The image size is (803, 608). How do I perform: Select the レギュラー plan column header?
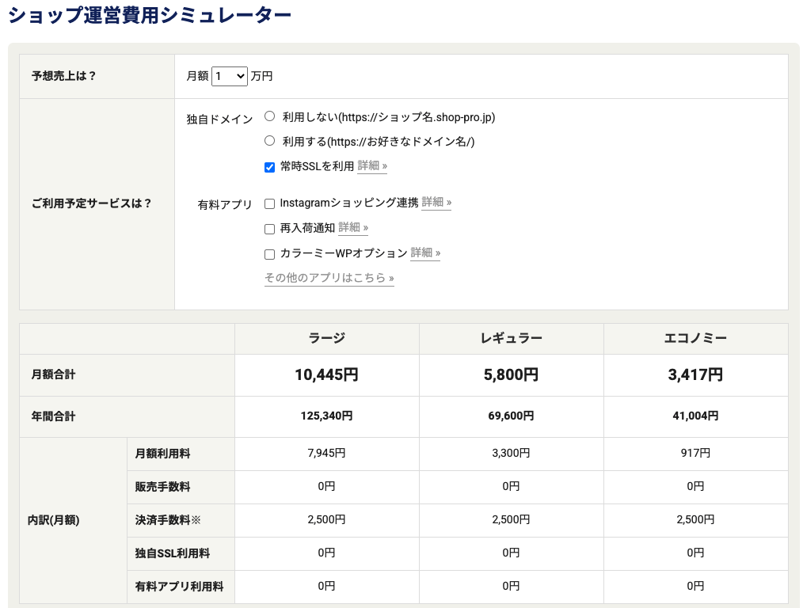tap(511, 337)
